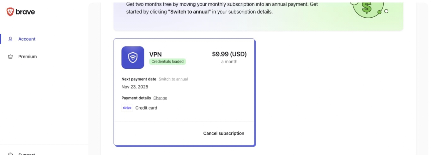Click the VPN shield icon
Screen dimensions: 431x155
tap(133, 57)
